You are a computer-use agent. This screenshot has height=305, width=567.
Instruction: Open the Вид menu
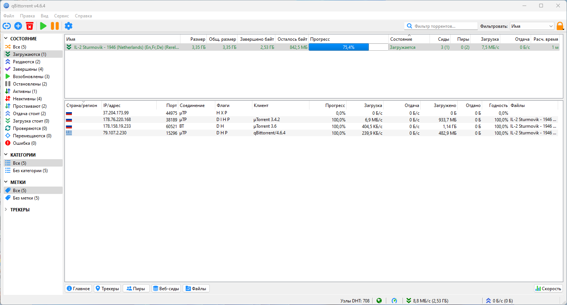click(x=44, y=16)
